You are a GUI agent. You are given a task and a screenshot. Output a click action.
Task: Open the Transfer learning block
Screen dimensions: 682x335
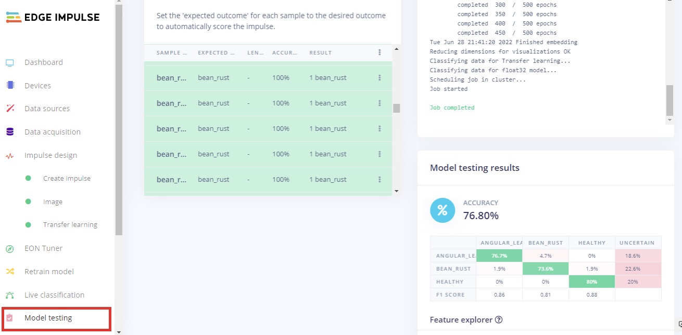coord(70,225)
